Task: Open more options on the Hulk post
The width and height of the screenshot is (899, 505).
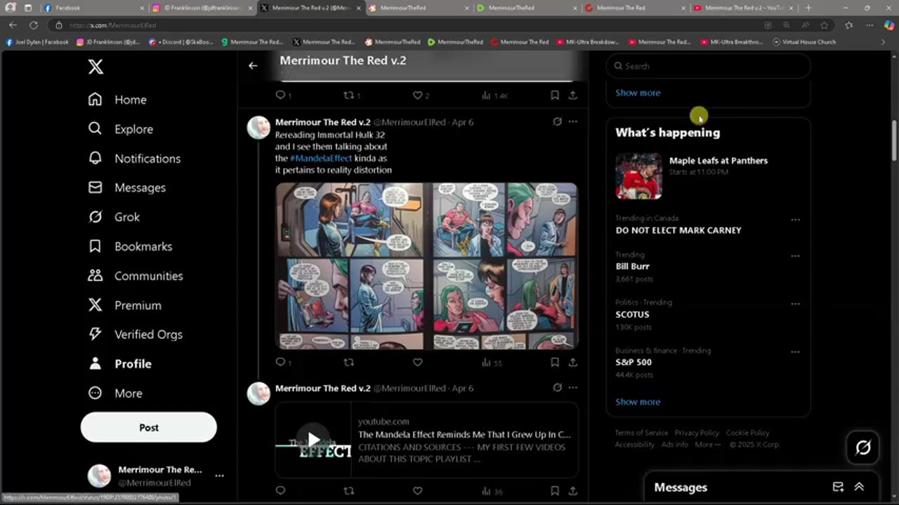Action: tap(573, 121)
